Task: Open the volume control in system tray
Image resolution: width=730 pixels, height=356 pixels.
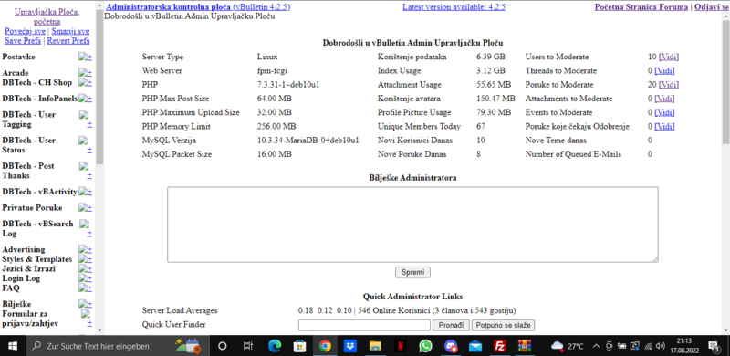Action: [660, 346]
